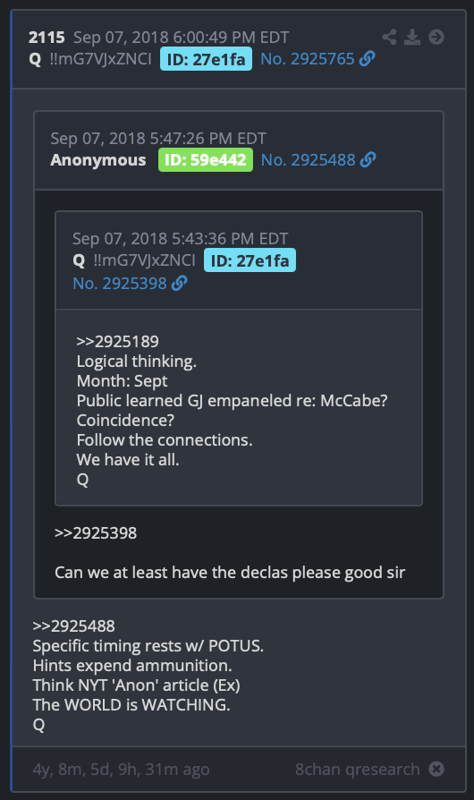This screenshot has width=474, height=800.
Task: Click the chain link icon beside No. 2925398
Action: [x=180, y=283]
